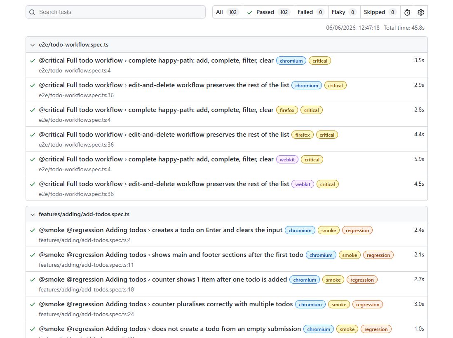Click critical tag on 4.5s edit-and-delete row
The height and width of the screenshot is (338, 453).
tap(327, 184)
